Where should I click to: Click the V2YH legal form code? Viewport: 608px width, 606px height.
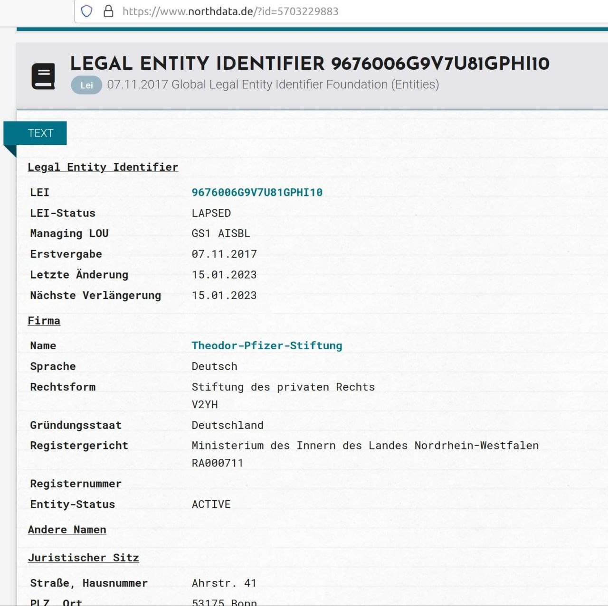(205, 404)
